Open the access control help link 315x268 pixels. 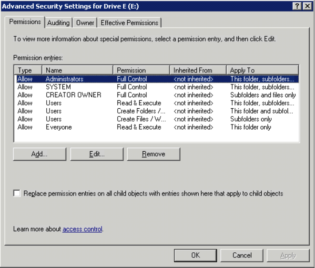click(x=82, y=229)
